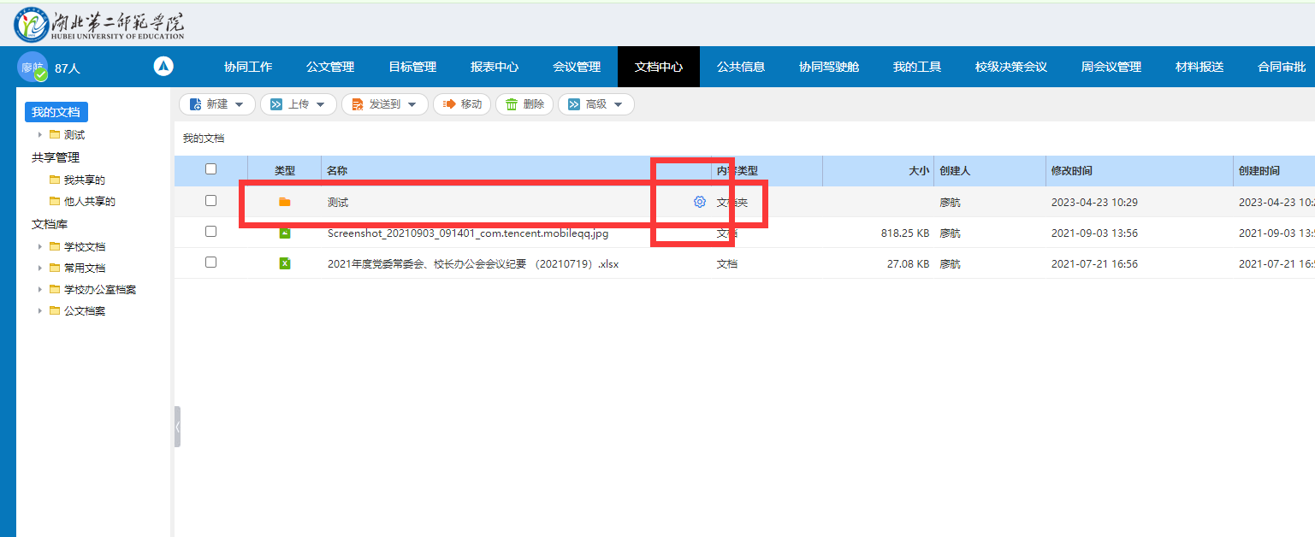Open the 新建 dropdown menu
This screenshot has width=1315, height=537.
217,104
